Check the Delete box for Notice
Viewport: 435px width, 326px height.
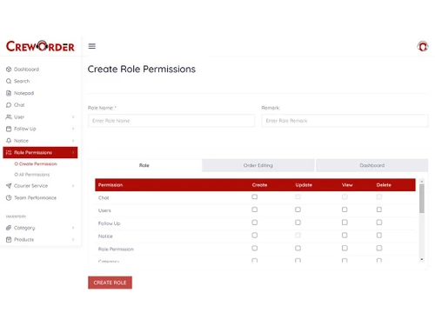click(379, 236)
